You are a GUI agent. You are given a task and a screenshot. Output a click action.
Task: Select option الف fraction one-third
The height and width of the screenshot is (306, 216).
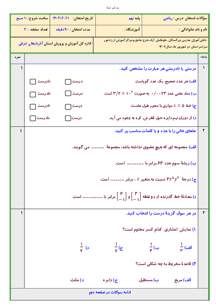tap(186, 248)
